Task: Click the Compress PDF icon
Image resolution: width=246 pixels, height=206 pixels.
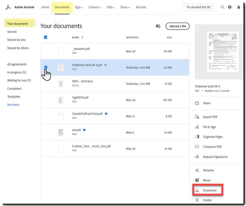Action: [197, 146]
